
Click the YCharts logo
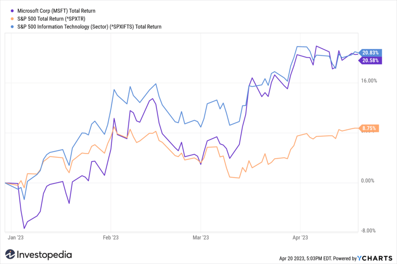[375, 258]
